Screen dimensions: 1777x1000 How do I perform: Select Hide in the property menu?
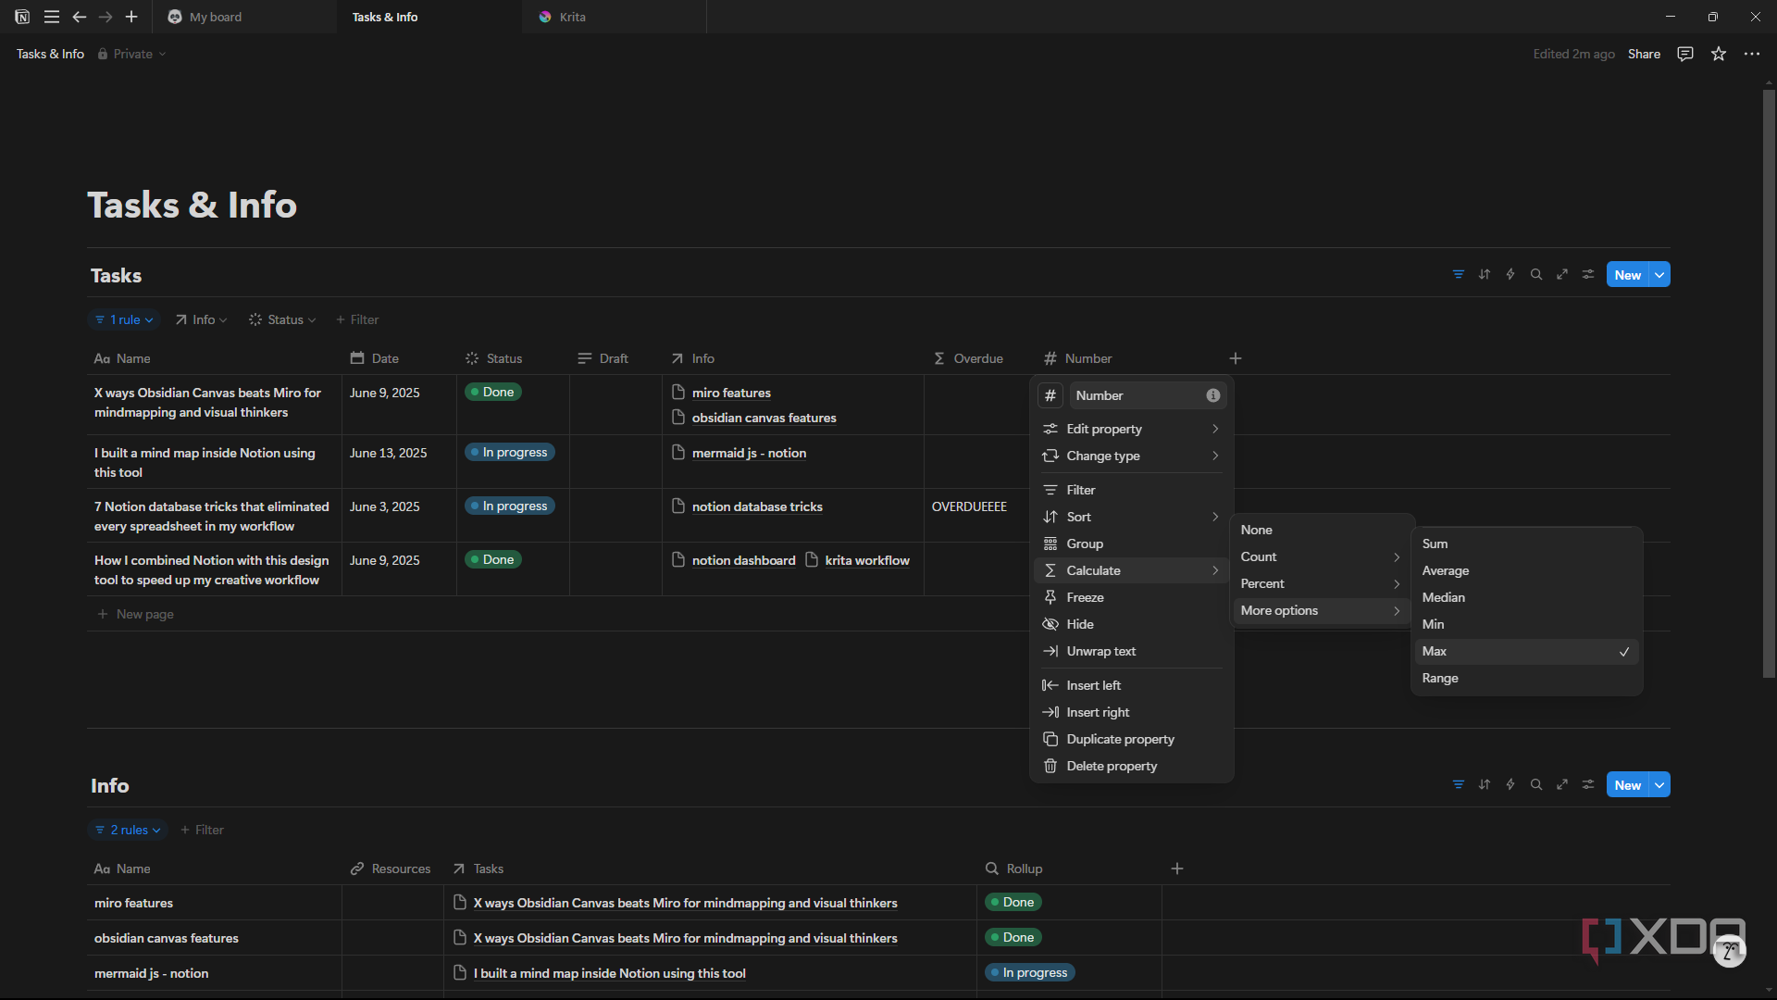pyautogui.click(x=1131, y=624)
